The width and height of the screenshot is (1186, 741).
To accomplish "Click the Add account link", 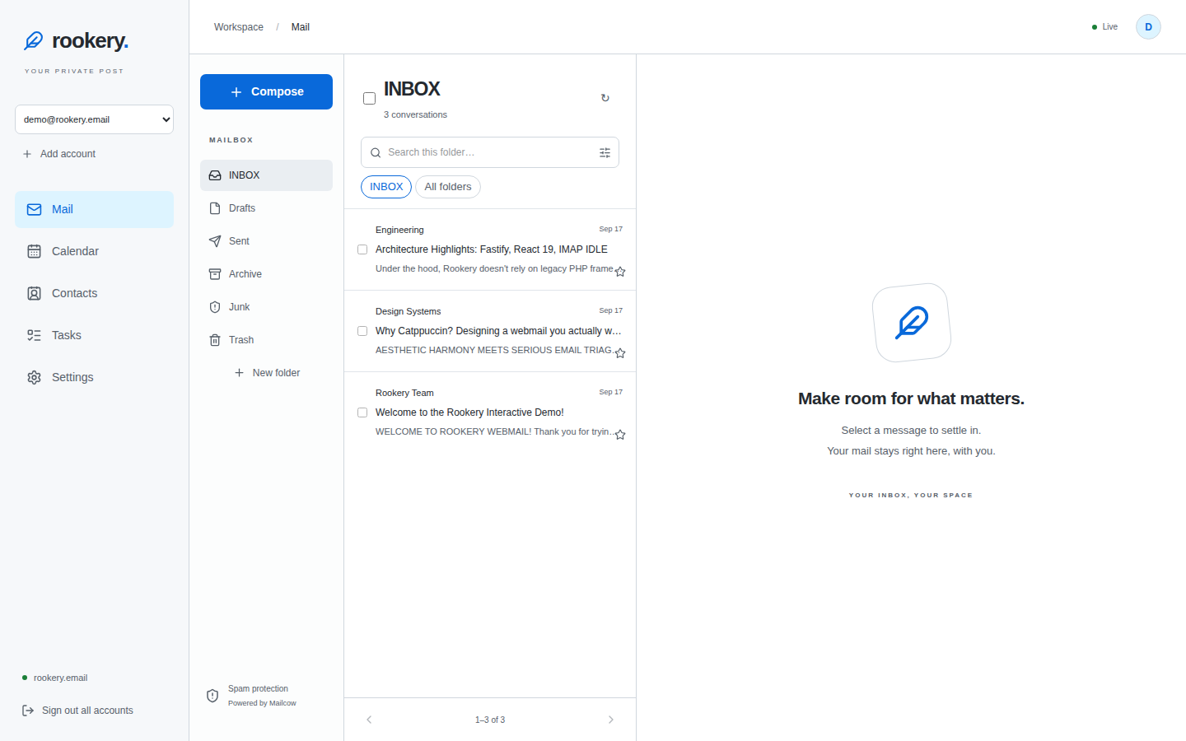I will tap(59, 154).
